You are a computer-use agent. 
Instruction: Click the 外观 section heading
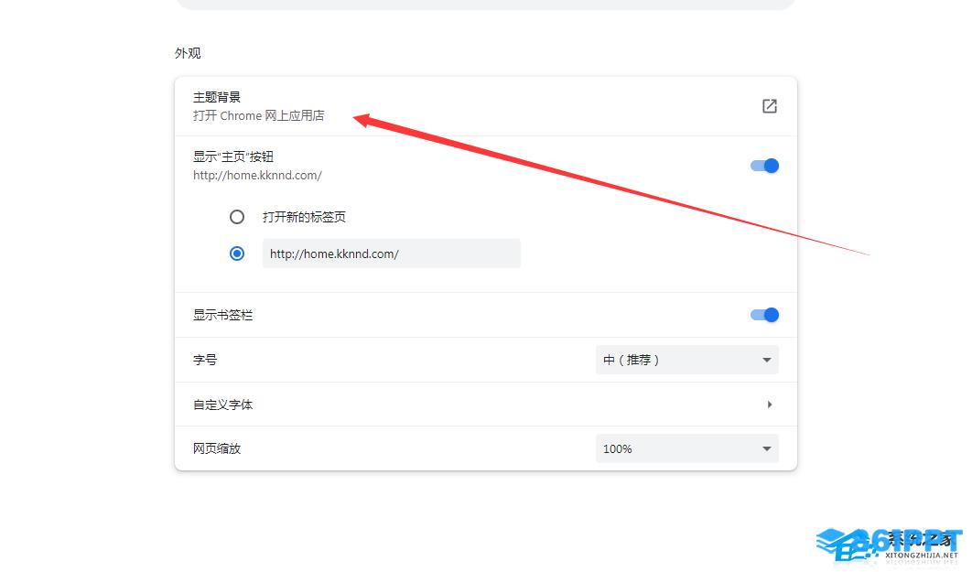coord(188,53)
